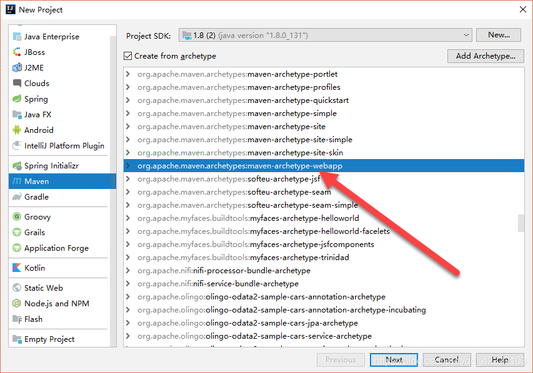533x373 pixels.
Task: Click the Help button
Action: (500, 360)
